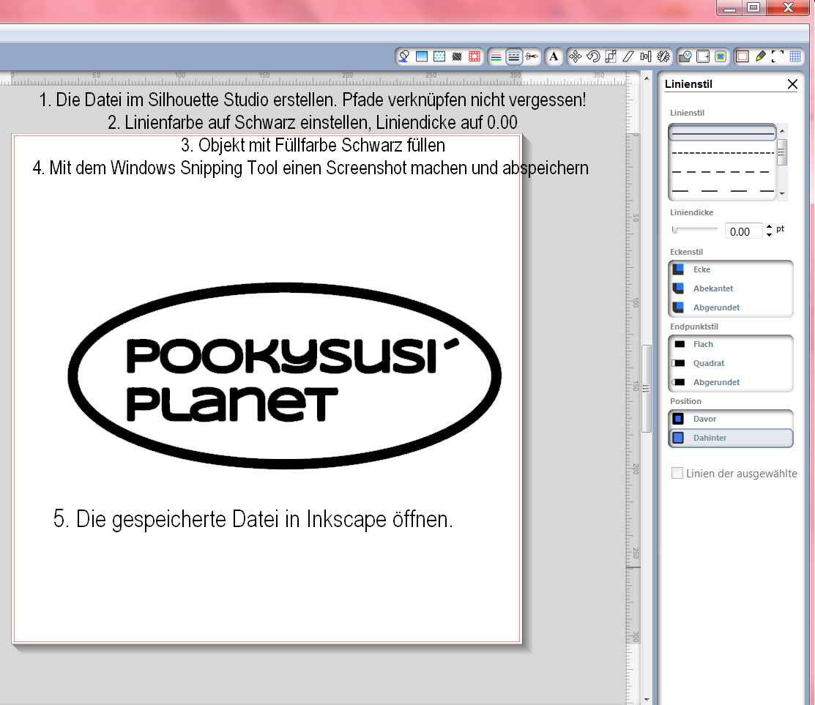The image size is (815, 705).
Task: Open the Line Color tool
Action: 496,56
